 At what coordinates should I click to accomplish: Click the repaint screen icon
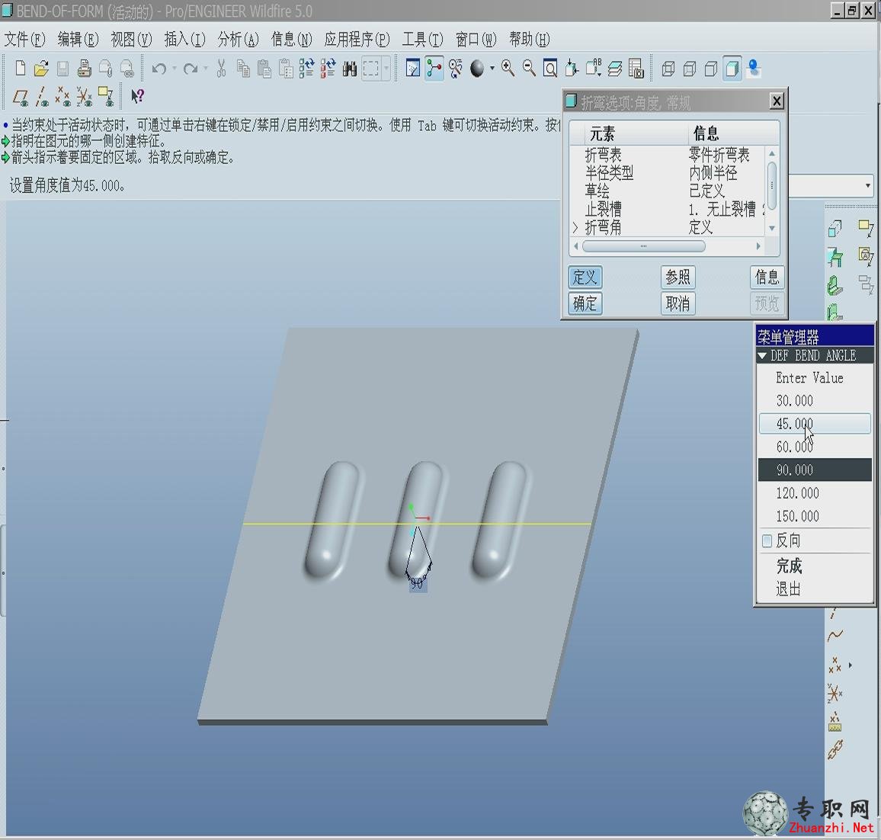pos(413,69)
